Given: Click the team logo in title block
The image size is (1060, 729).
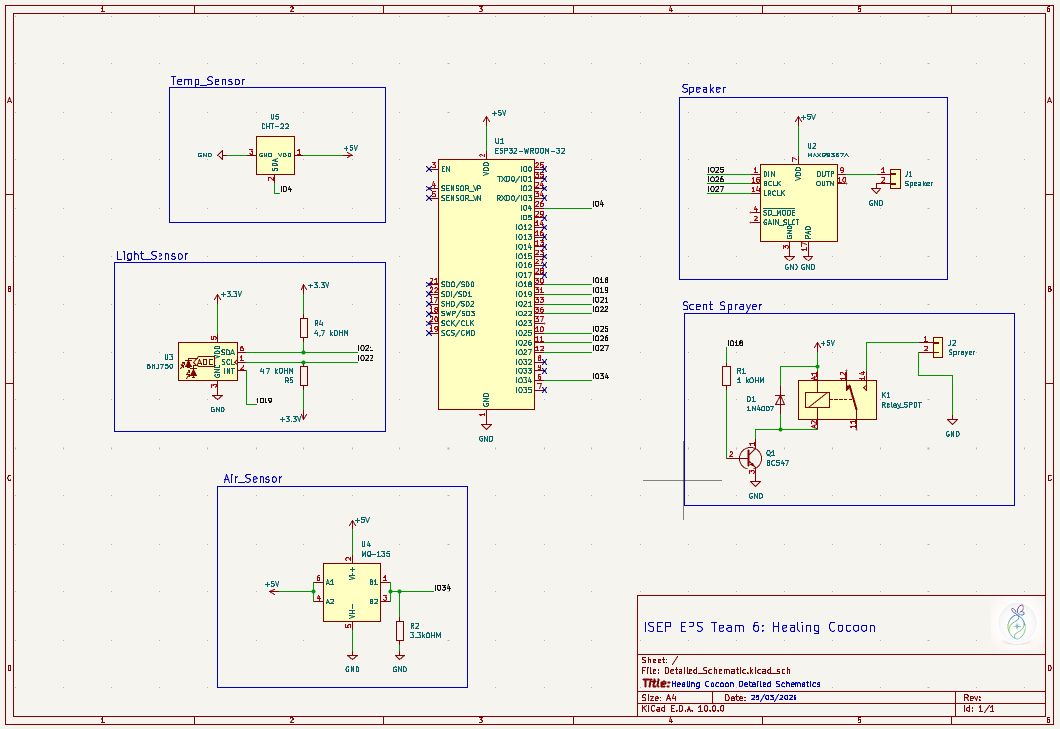Looking at the screenshot, I should pos(1015,624).
